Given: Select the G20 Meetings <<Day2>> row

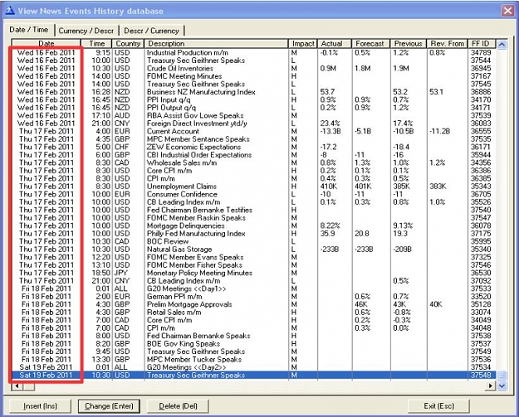Looking at the screenshot, I should click(253, 367).
